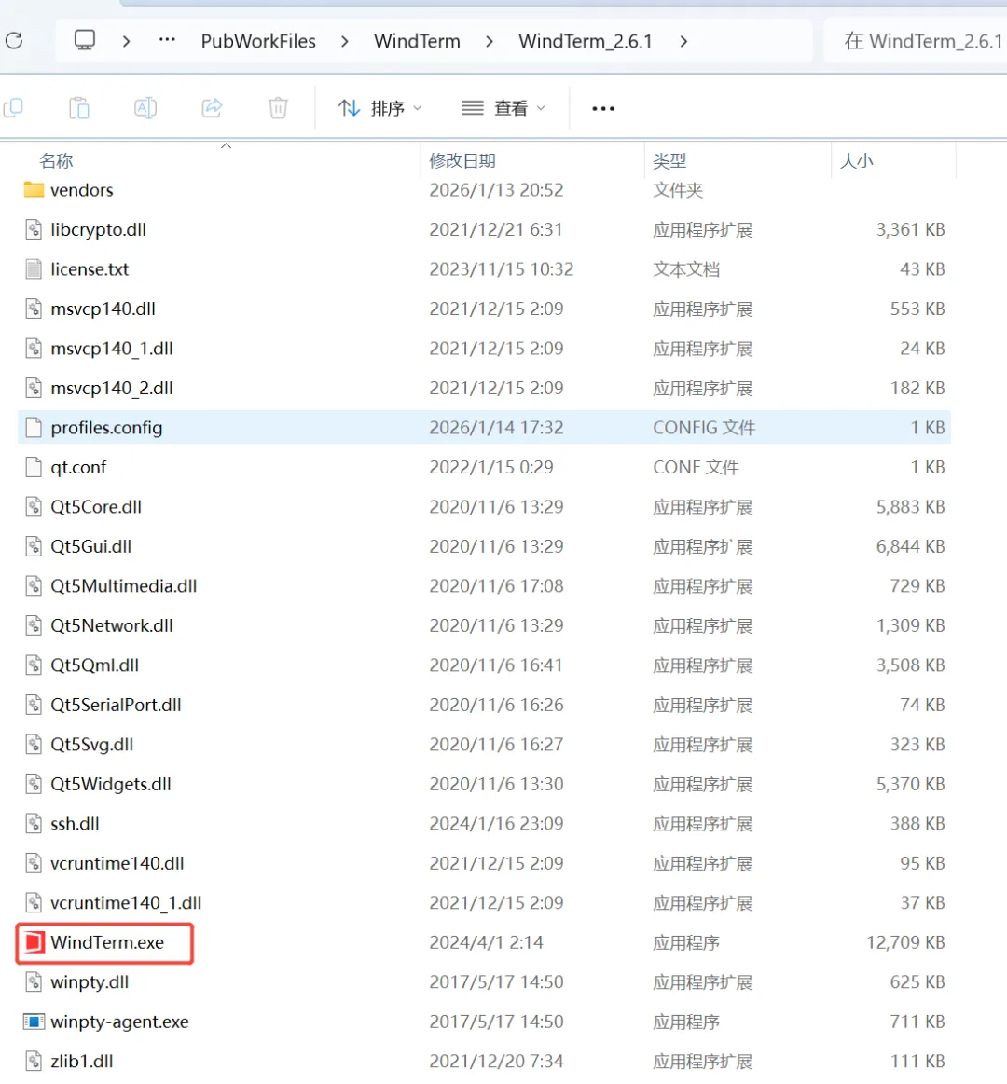Select the msvcp140.dll file icon
The image size is (1007, 1084).
pyautogui.click(x=34, y=309)
